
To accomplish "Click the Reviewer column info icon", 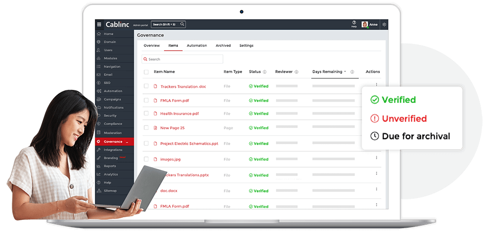I will click(296, 72).
